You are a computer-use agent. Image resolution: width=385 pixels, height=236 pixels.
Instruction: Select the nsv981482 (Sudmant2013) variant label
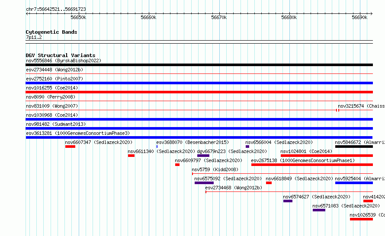56,124
